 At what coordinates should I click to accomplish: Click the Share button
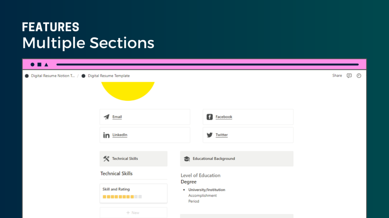pyautogui.click(x=337, y=76)
